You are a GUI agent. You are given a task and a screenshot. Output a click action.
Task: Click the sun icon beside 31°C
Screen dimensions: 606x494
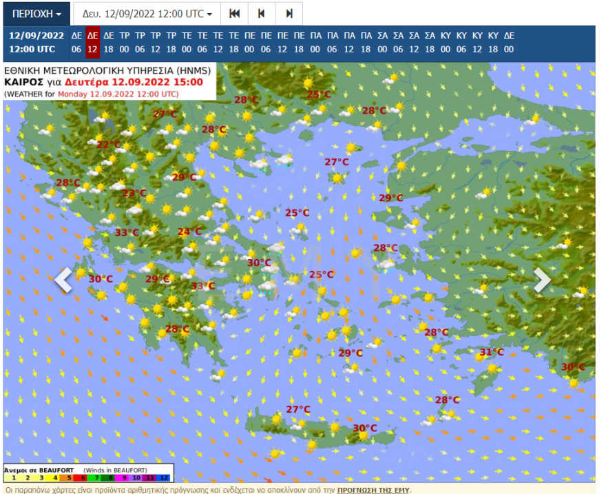(x=480, y=356)
